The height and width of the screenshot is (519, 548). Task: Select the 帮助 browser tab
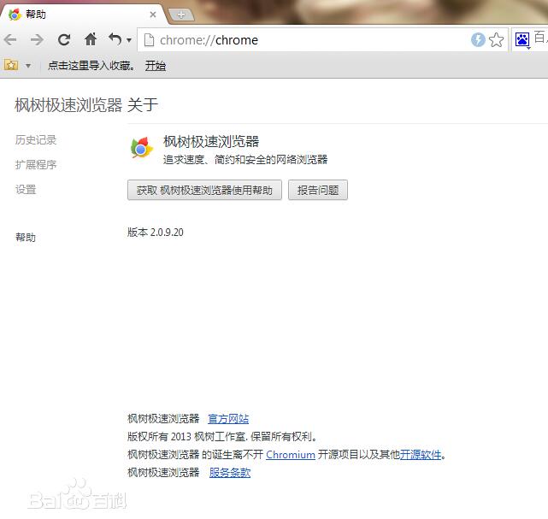coord(77,15)
